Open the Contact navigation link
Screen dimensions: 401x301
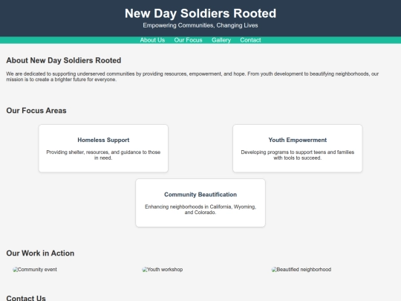[250, 40]
